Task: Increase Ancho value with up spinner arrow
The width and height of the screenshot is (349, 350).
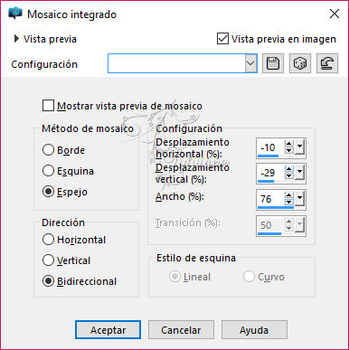Action: (289, 195)
